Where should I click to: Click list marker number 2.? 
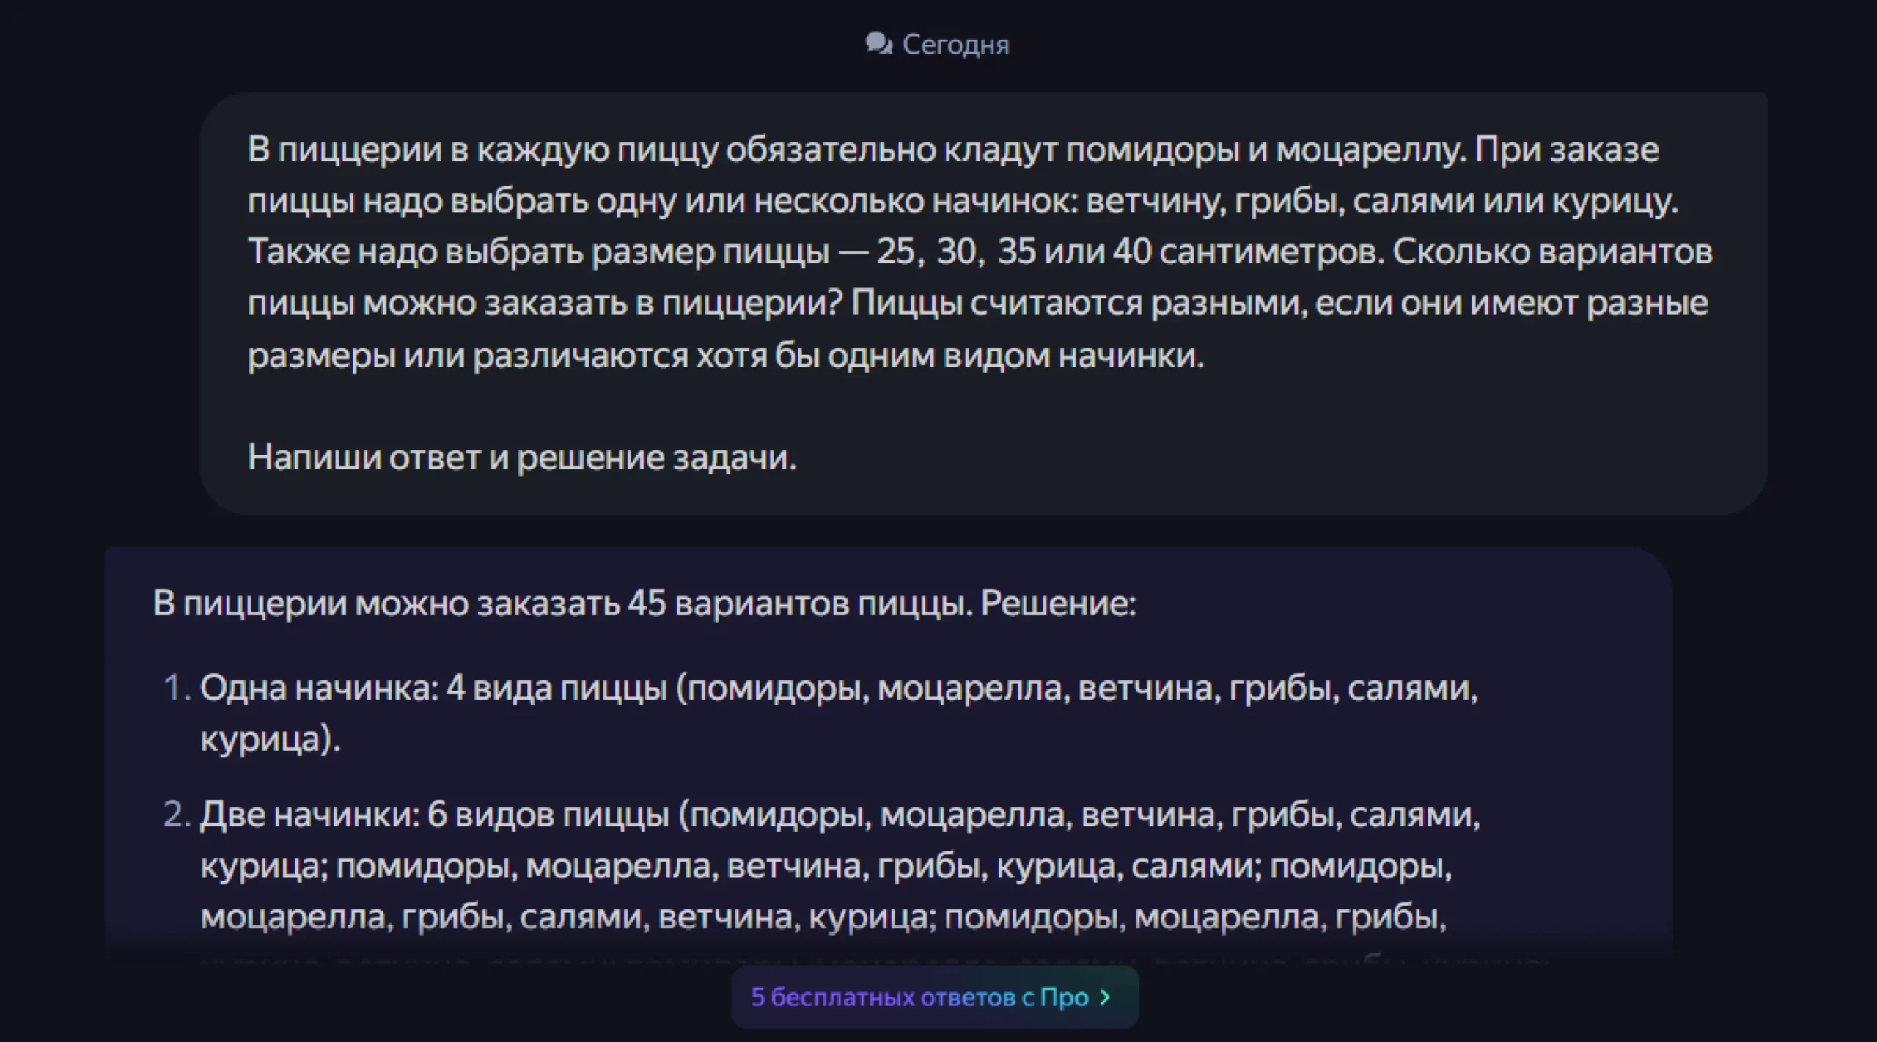176,815
